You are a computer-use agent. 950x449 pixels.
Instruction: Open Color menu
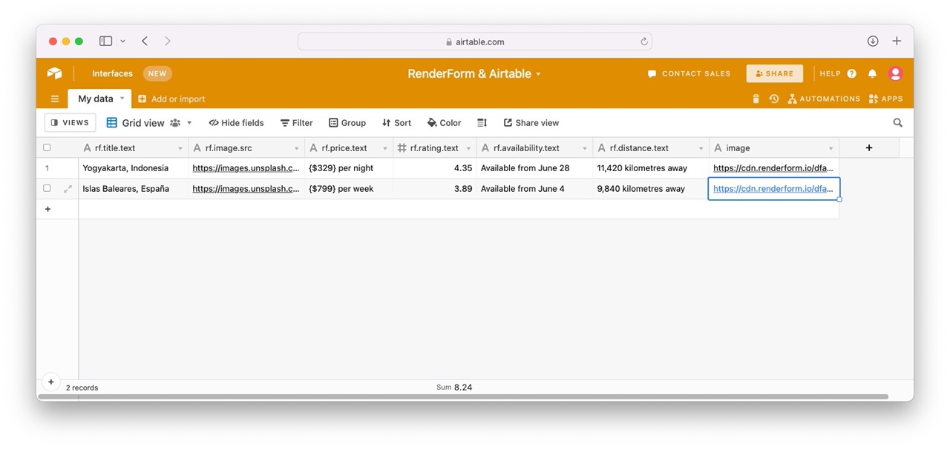[444, 123]
